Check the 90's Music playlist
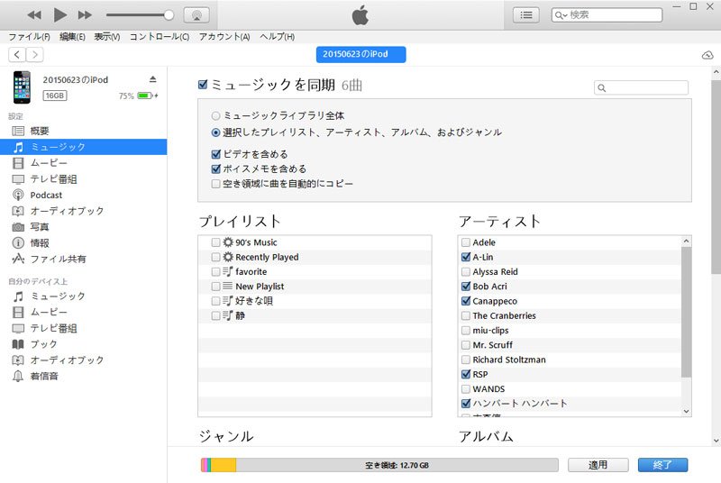This screenshot has height=483, width=721. tap(215, 242)
